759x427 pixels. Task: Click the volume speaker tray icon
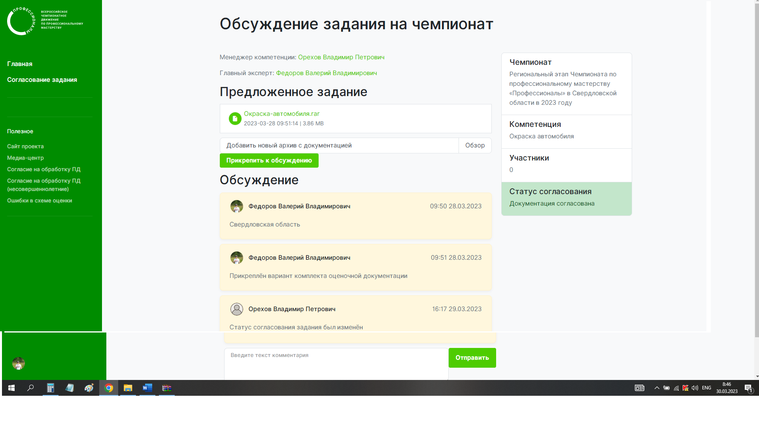click(x=695, y=388)
